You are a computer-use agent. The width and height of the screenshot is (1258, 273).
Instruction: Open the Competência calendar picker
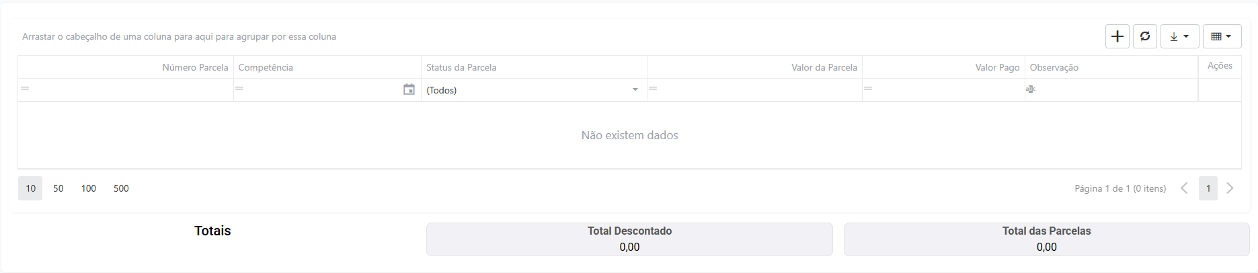point(409,89)
